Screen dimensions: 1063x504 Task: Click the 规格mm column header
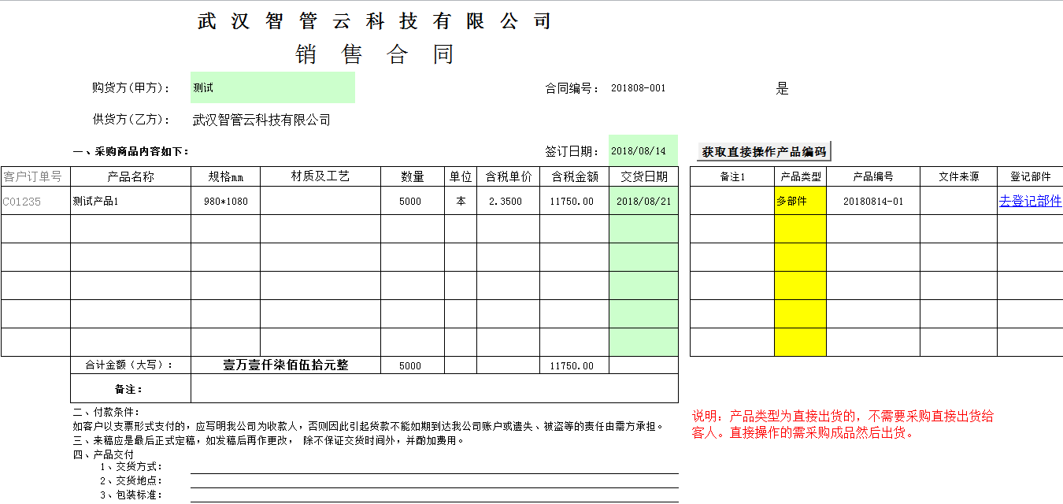[x=225, y=176]
